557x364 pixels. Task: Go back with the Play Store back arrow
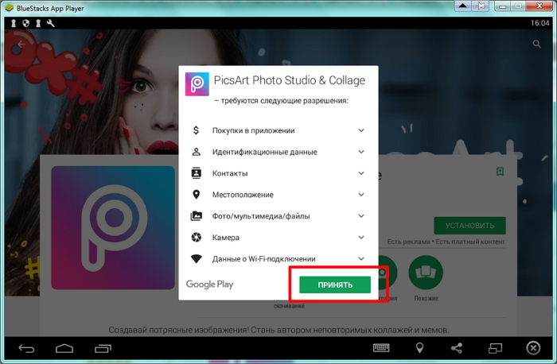21,45
